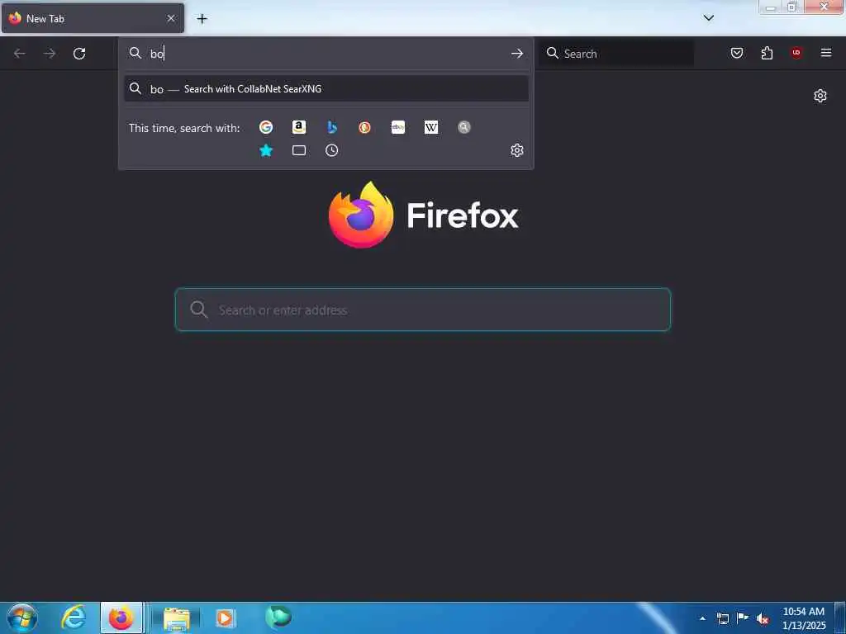Open search settings gear in URL dropdown

(517, 150)
